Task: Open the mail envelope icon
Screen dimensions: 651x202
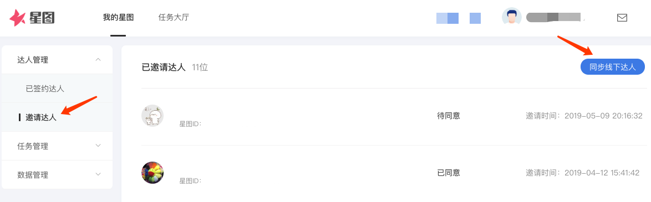Action: pos(622,18)
